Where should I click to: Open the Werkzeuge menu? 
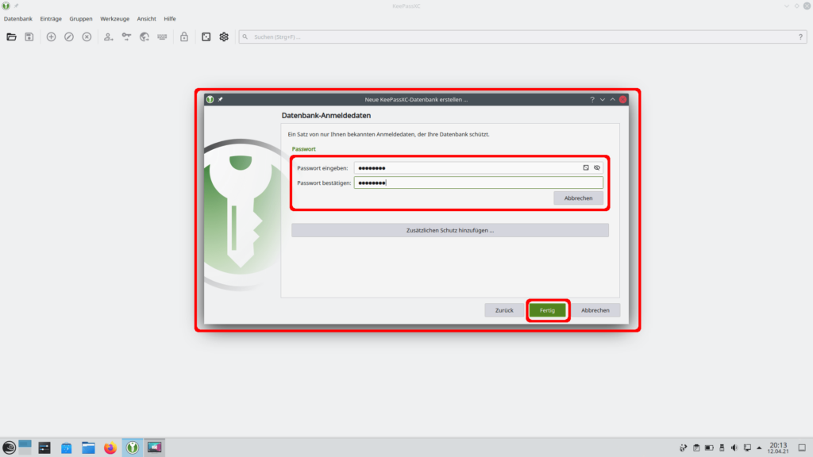[114, 19]
